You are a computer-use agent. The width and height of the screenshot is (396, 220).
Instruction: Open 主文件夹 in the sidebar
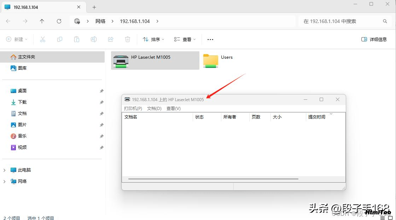(x=52, y=57)
